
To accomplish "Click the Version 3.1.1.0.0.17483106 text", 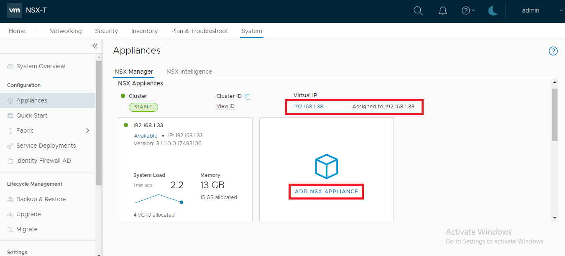I will point(168,143).
